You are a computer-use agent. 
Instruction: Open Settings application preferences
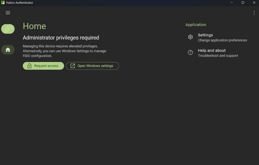[217, 38]
